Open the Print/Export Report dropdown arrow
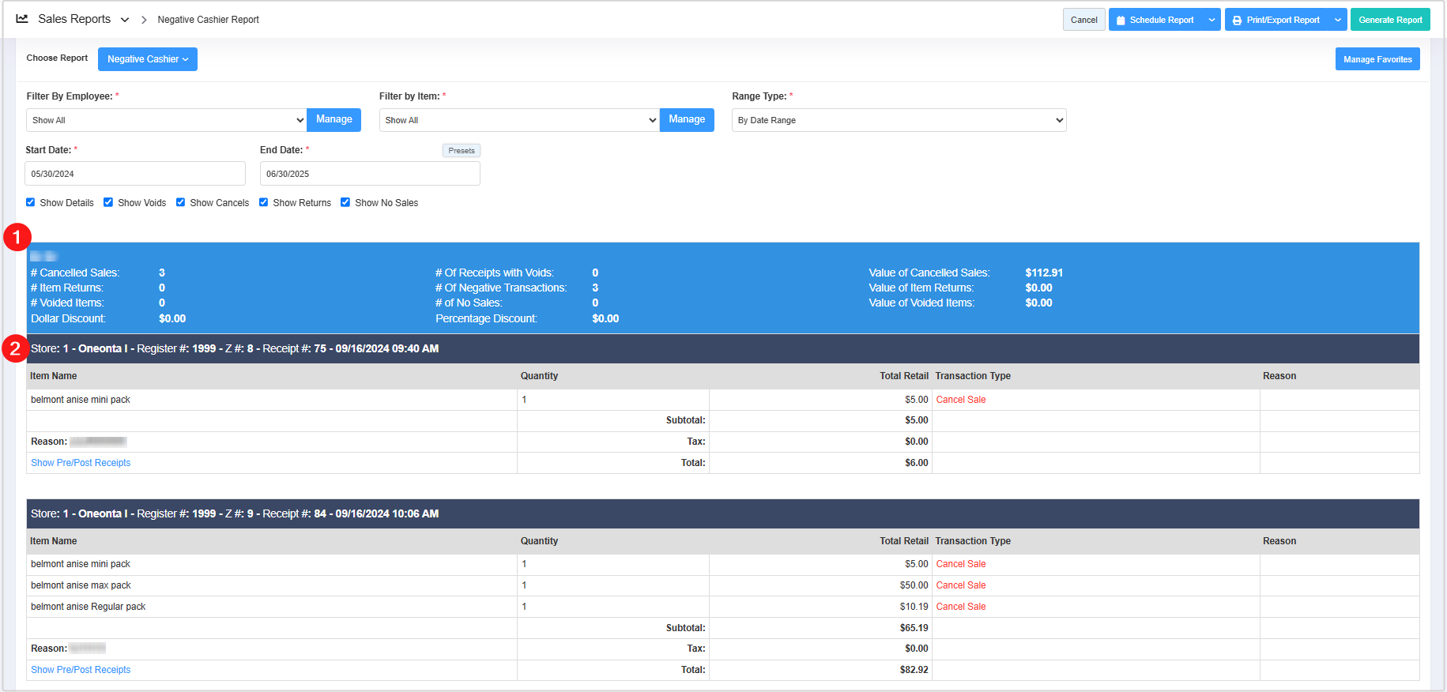Image resolution: width=1447 pixels, height=692 pixels. tap(1337, 20)
